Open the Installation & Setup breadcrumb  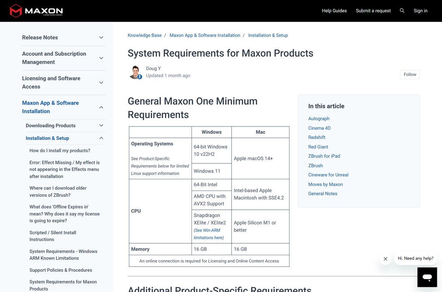coord(268,35)
